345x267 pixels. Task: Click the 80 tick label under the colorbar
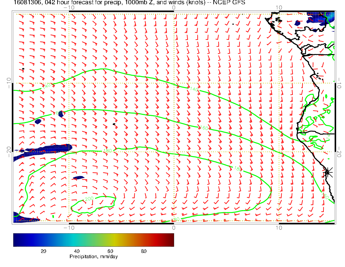144,251
